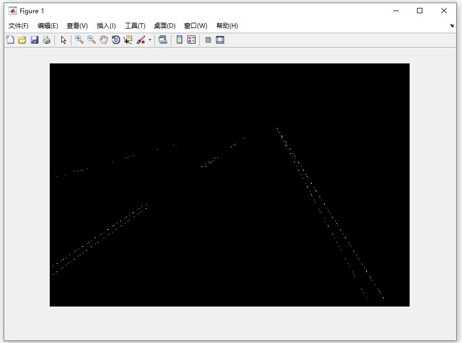Close the Figure 1 window

(443, 11)
